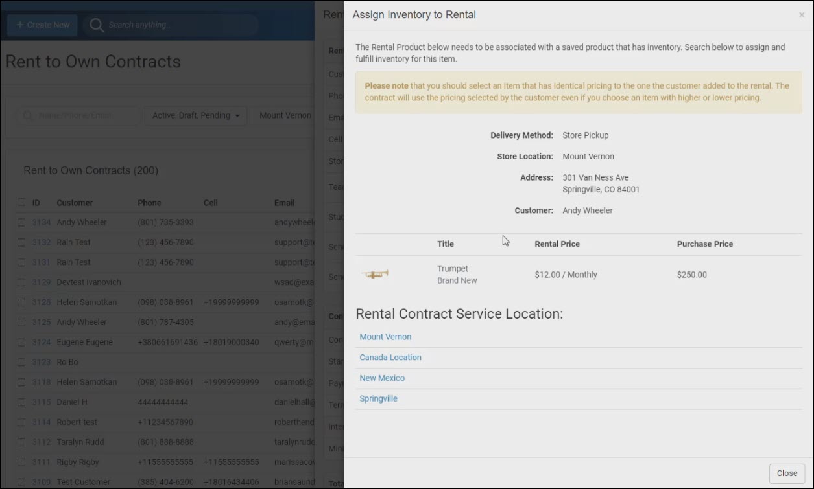This screenshot has height=489, width=814.
Task: Click the trumpet product thumbnail
Action: pos(375,275)
